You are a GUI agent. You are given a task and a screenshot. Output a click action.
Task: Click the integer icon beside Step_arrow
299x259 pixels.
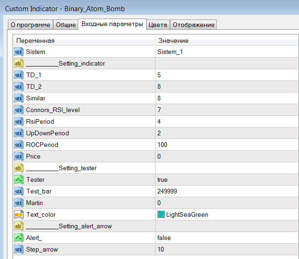pos(19,249)
